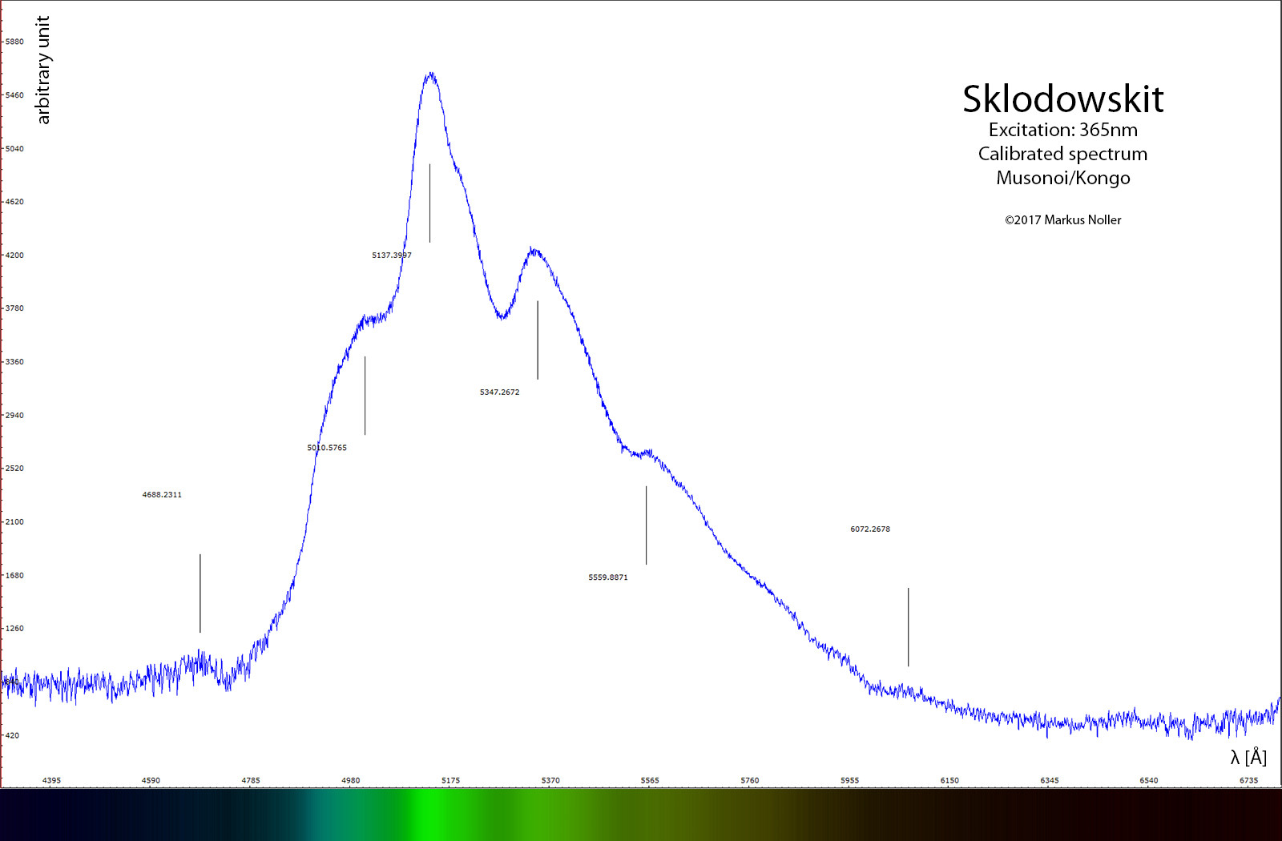1282x841 pixels.
Task: Select the 'Excitation: 365nm' text line
Action: [x=1062, y=130]
